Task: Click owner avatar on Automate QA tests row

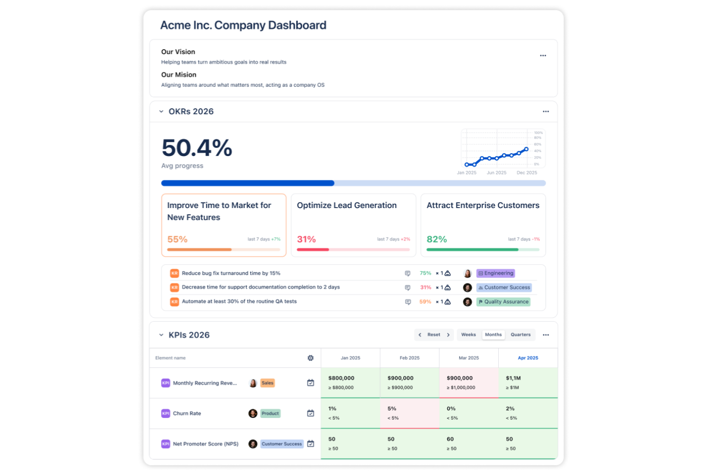Action: pyautogui.click(x=468, y=302)
